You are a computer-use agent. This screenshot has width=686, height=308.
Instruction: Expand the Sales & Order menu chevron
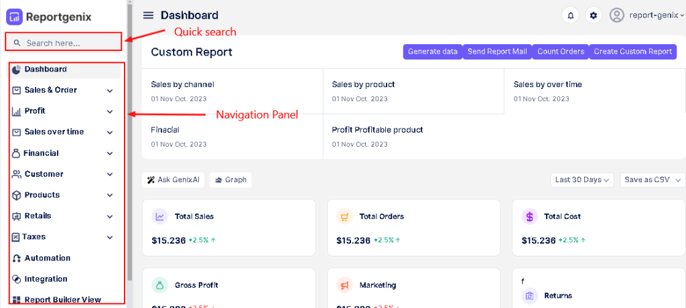(110, 90)
